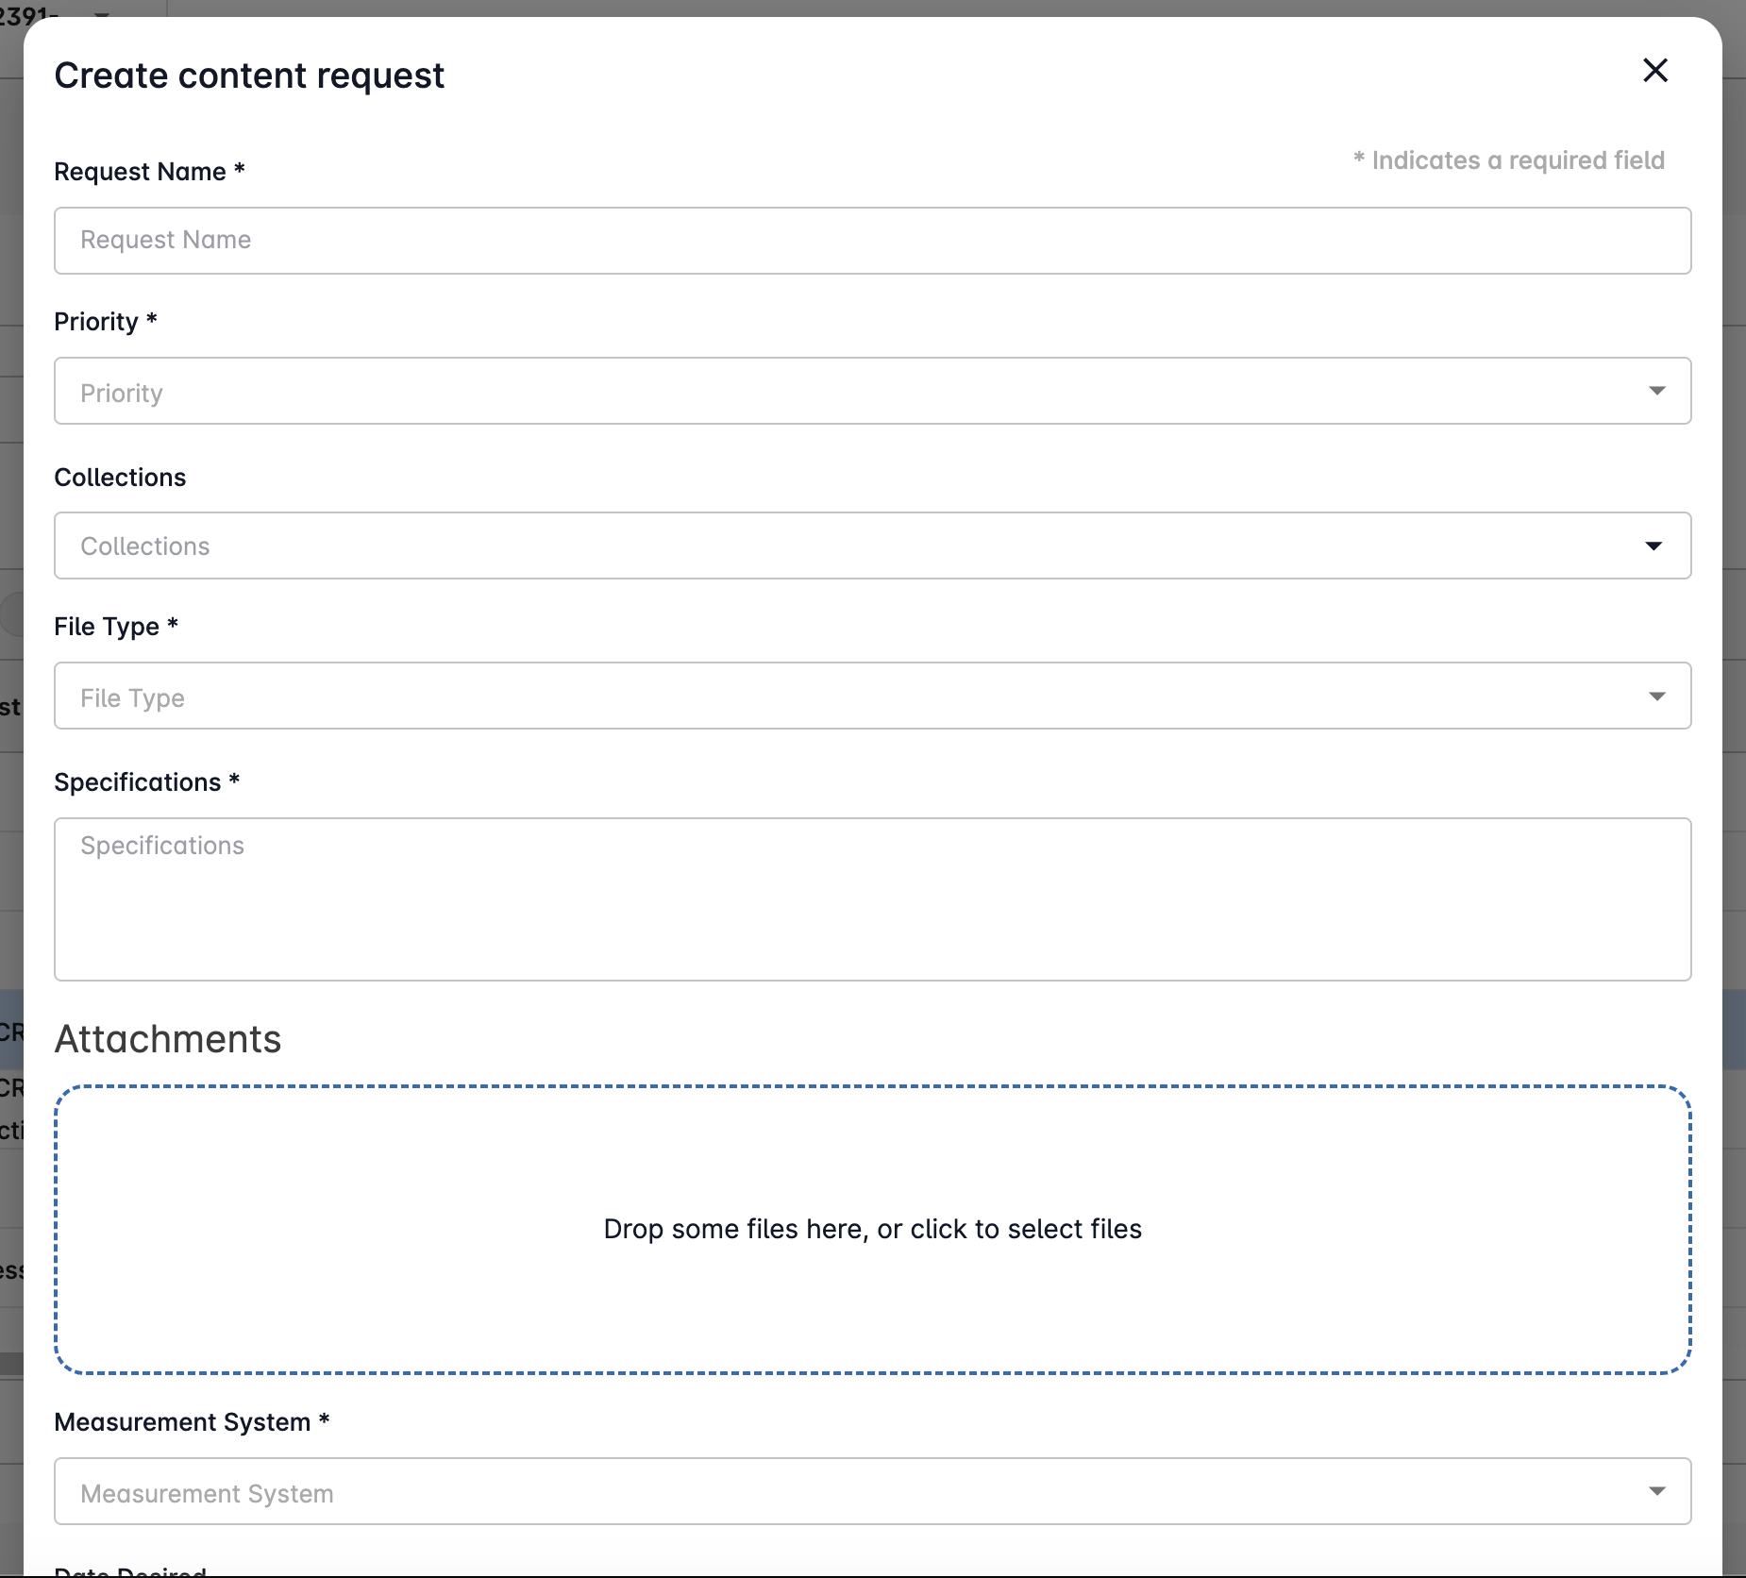The width and height of the screenshot is (1746, 1578).
Task: Click the Measurement System chevron icon
Action: click(x=1658, y=1491)
